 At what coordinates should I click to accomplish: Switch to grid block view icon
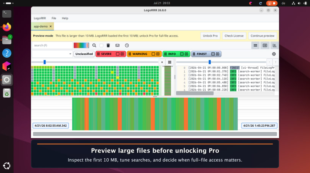pyautogui.click(x=255, y=46)
